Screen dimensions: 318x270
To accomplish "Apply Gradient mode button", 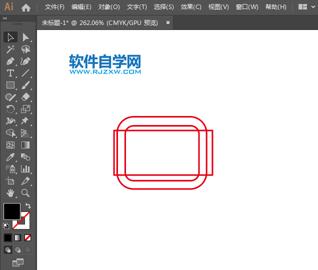I will [x=18, y=237].
